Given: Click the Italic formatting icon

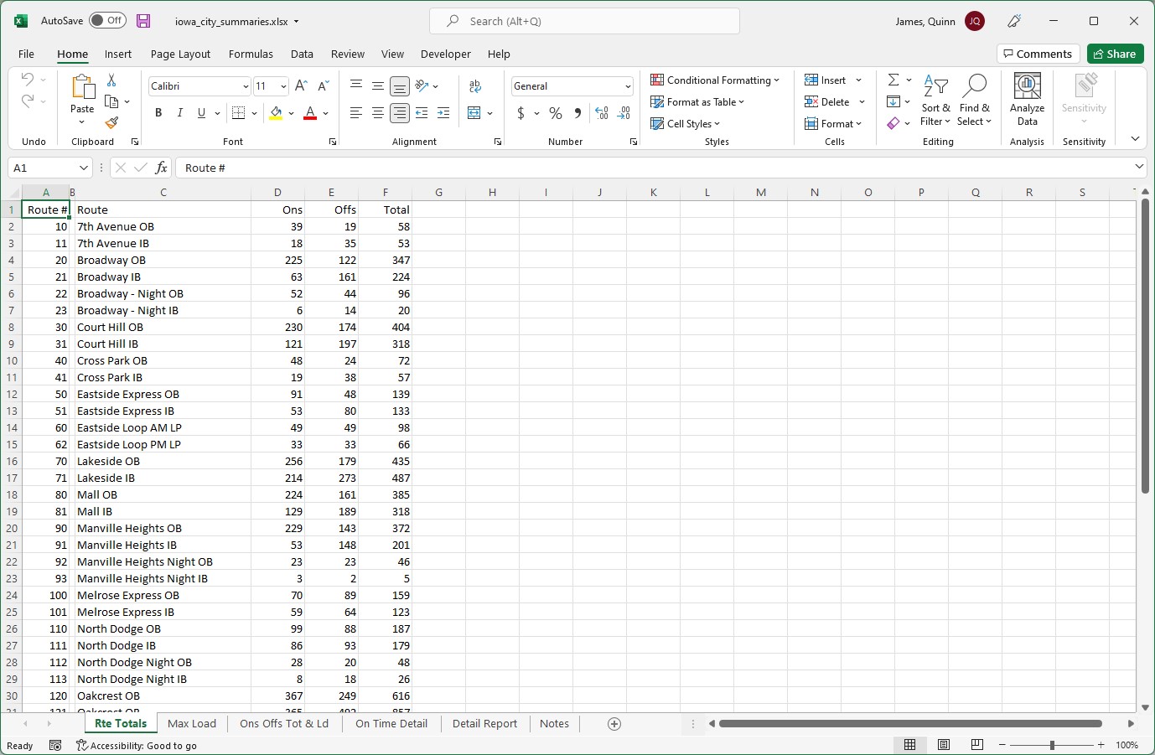Looking at the screenshot, I should pyautogui.click(x=179, y=112).
